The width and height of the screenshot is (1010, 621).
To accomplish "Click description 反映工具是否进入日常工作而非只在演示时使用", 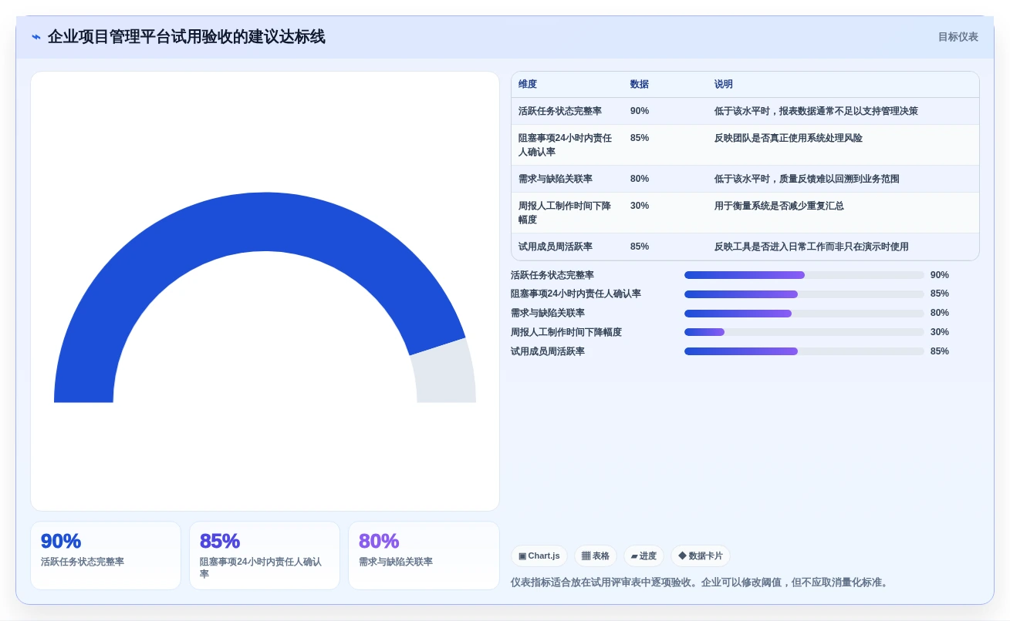I will (812, 247).
